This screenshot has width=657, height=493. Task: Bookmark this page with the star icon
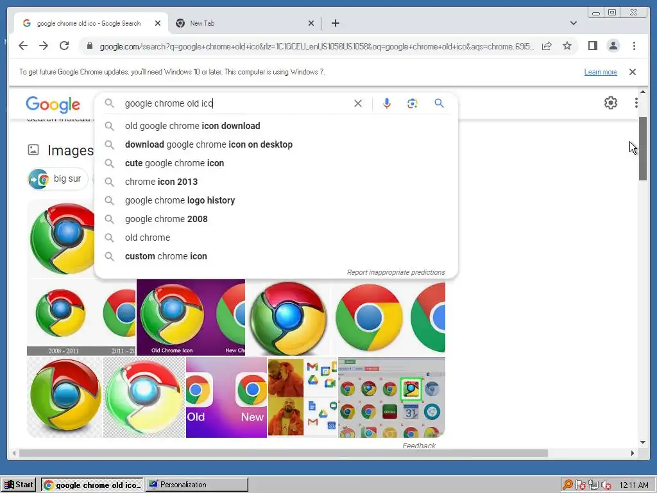coord(567,46)
